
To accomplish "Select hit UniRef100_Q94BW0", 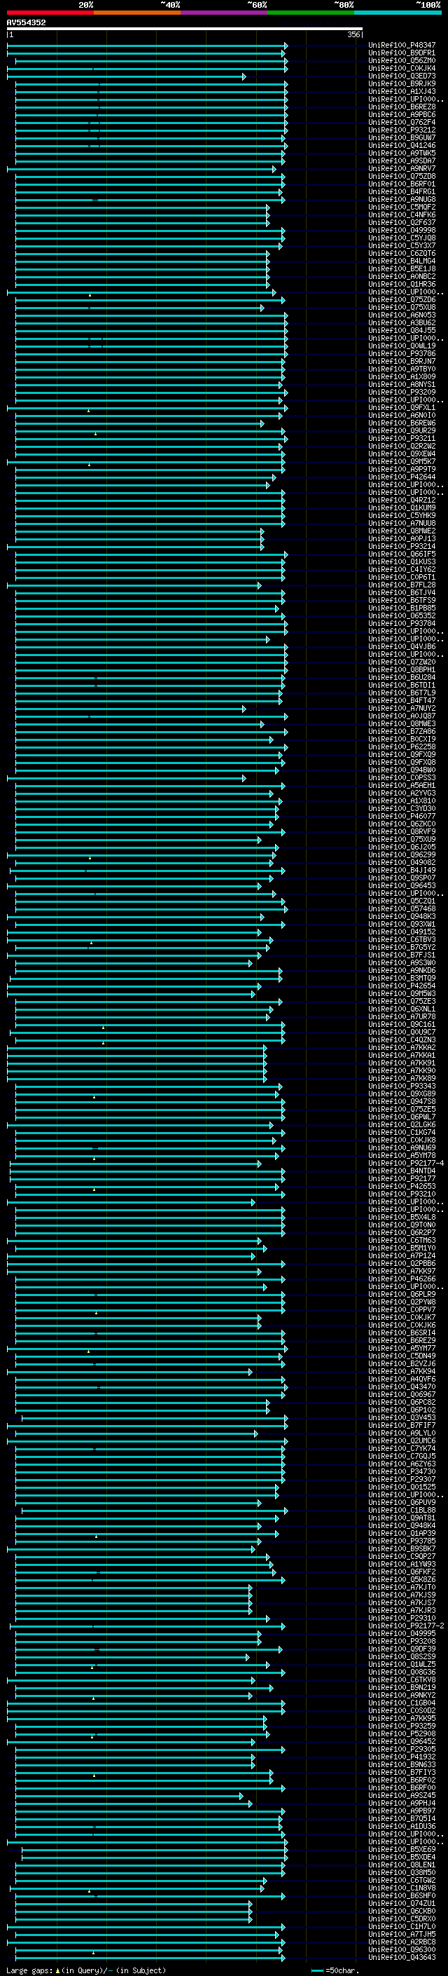I will point(402,770).
